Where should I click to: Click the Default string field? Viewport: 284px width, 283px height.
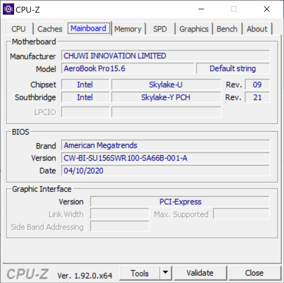point(233,68)
